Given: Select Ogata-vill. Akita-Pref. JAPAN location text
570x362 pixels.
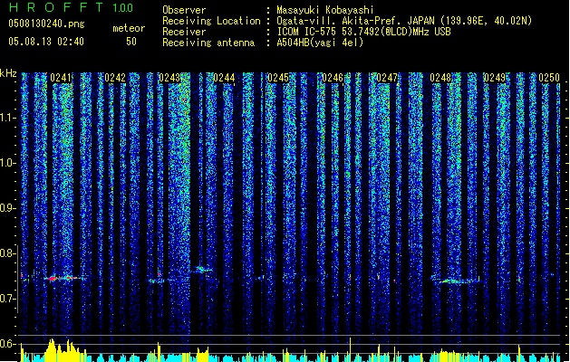Looking at the screenshot, I should (x=404, y=21).
